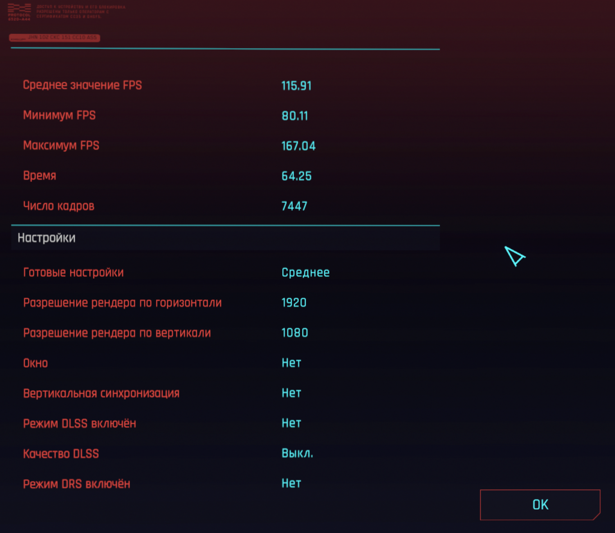The height and width of the screenshot is (533, 615).
Task: Click the frame count value 7447
Action: click(x=294, y=206)
